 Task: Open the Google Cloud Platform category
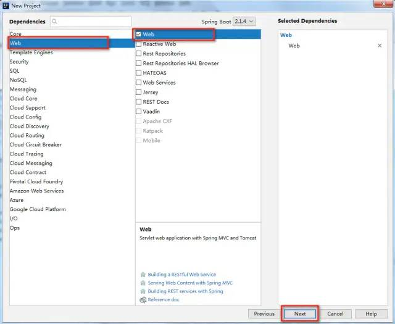(x=72, y=209)
